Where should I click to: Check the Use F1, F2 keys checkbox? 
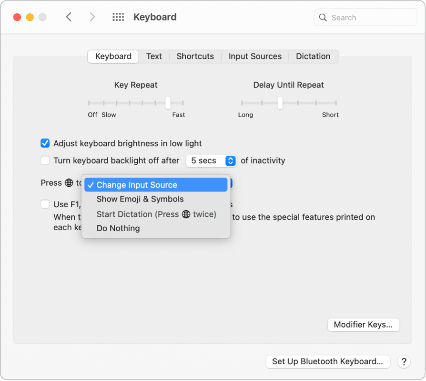pyautogui.click(x=45, y=204)
